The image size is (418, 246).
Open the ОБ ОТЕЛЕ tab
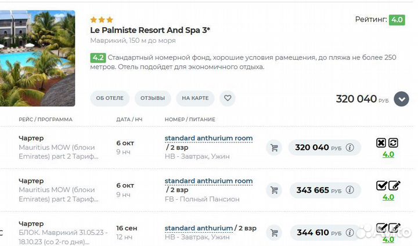point(110,98)
